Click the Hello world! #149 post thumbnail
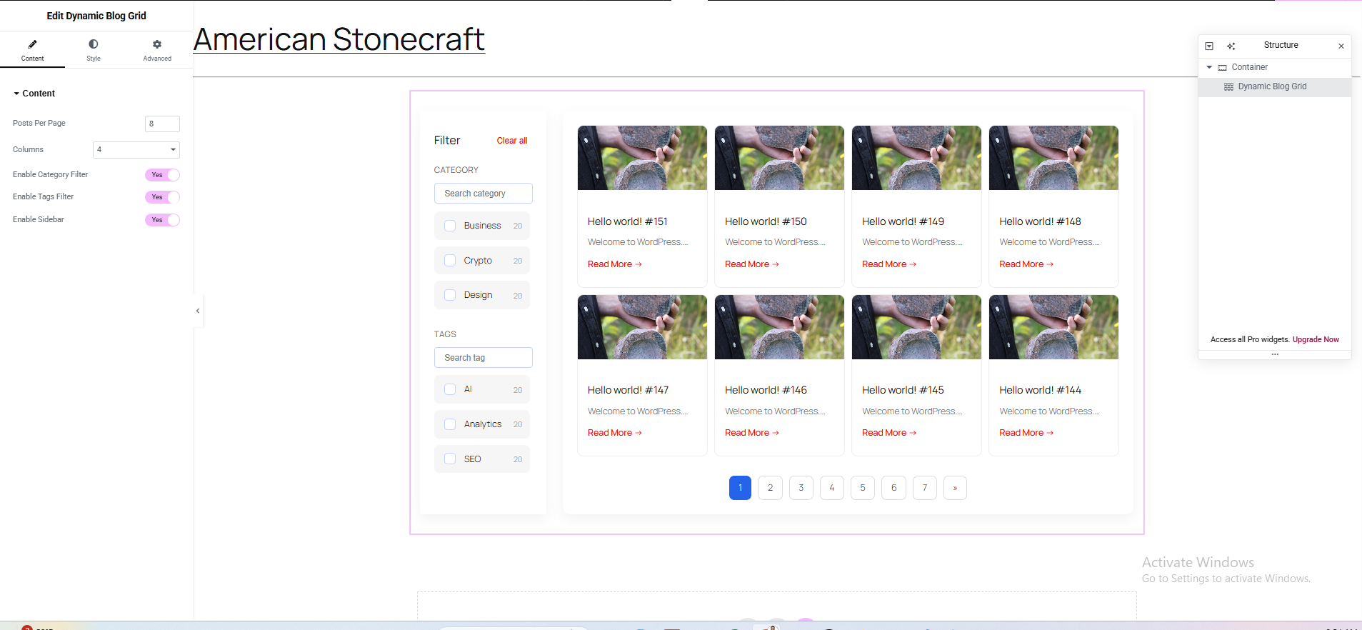The image size is (1362, 630). click(916, 158)
